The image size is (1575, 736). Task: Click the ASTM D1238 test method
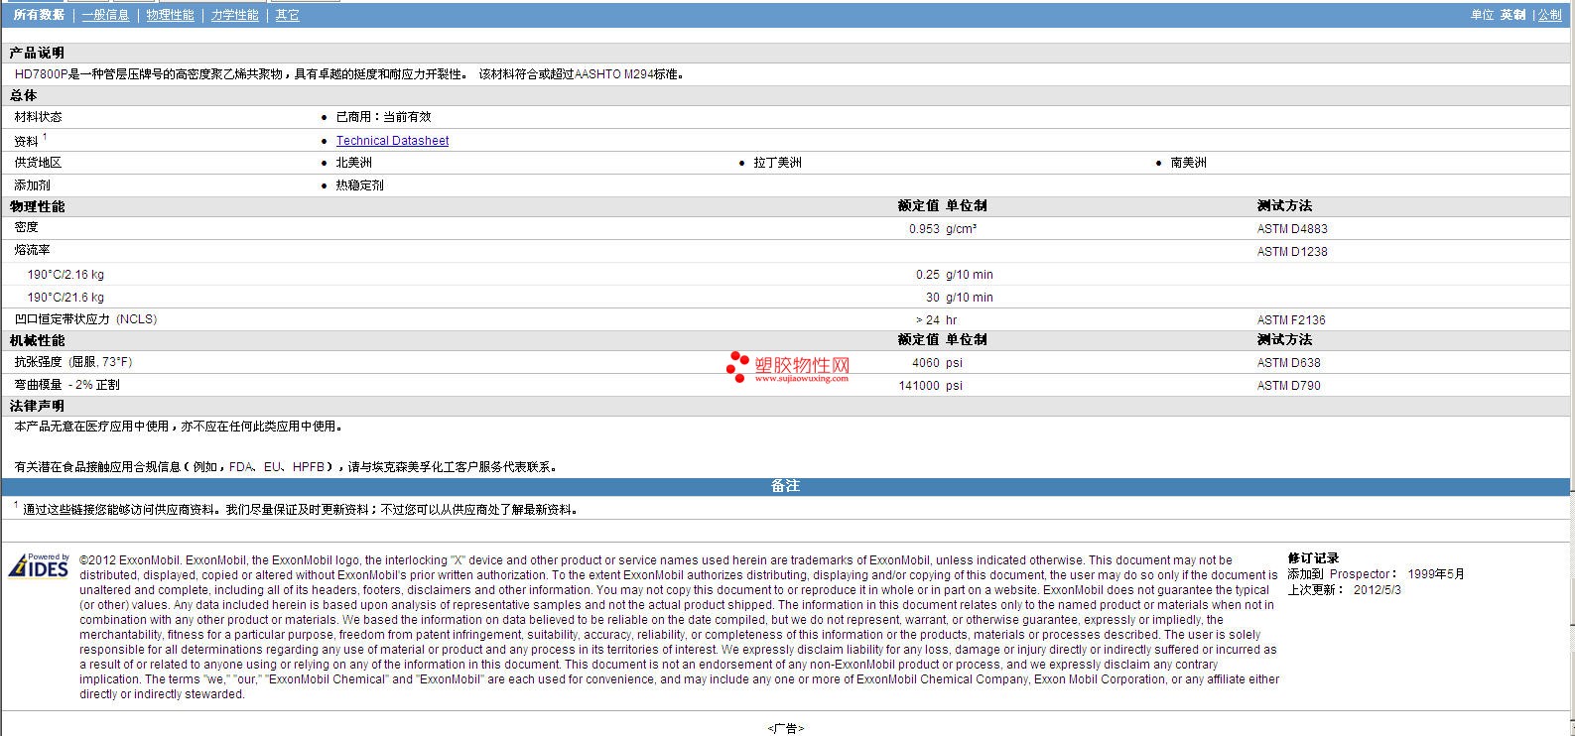tap(1292, 252)
